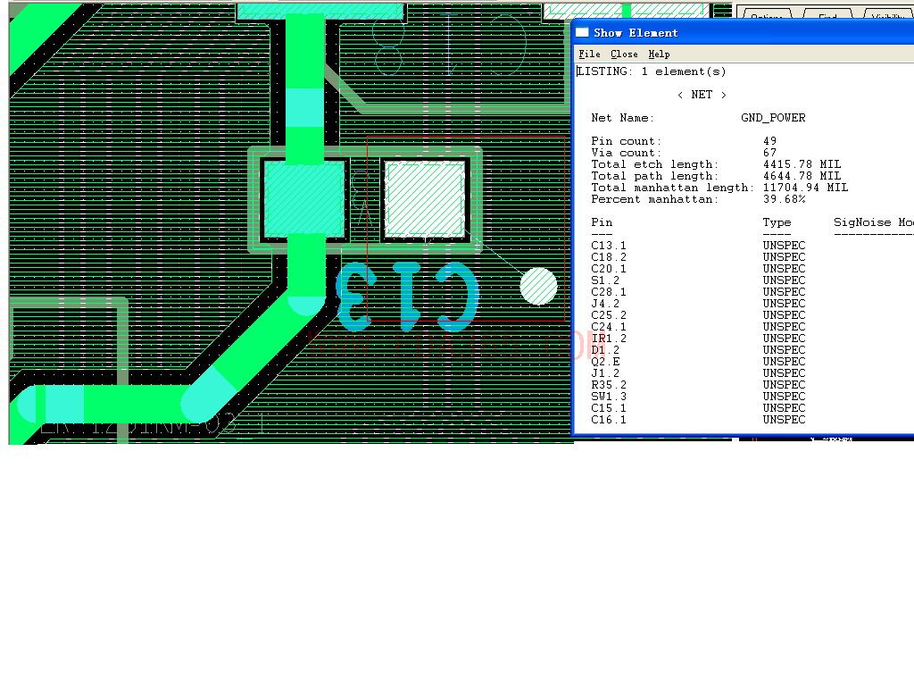The height and width of the screenshot is (686, 914).
Task: Switch to the Visibility tab behind the dialog
Action: (x=889, y=14)
